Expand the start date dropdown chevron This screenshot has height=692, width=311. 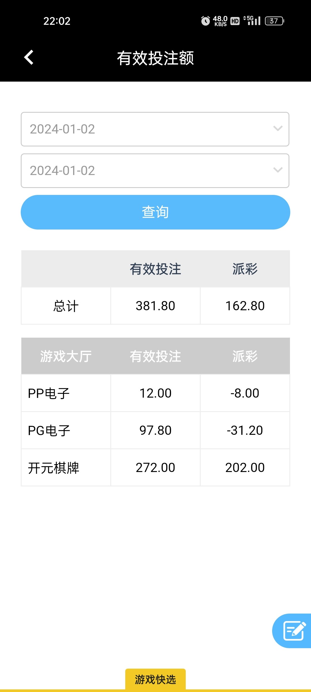click(278, 129)
